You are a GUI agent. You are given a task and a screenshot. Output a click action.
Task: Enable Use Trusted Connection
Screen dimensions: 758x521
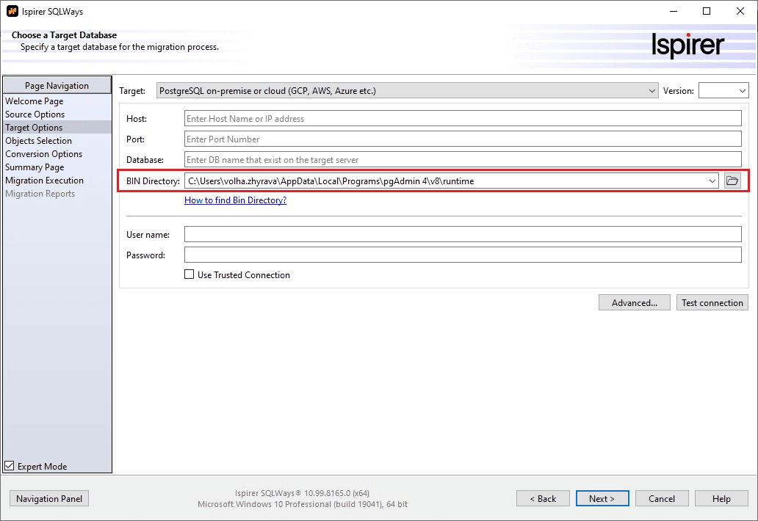pyautogui.click(x=189, y=274)
